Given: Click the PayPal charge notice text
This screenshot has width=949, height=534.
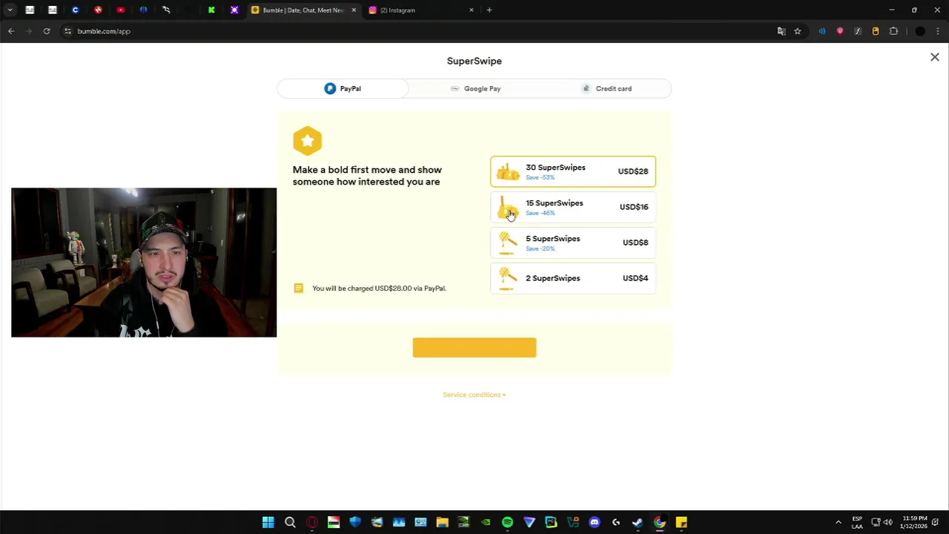Looking at the screenshot, I should click(379, 289).
